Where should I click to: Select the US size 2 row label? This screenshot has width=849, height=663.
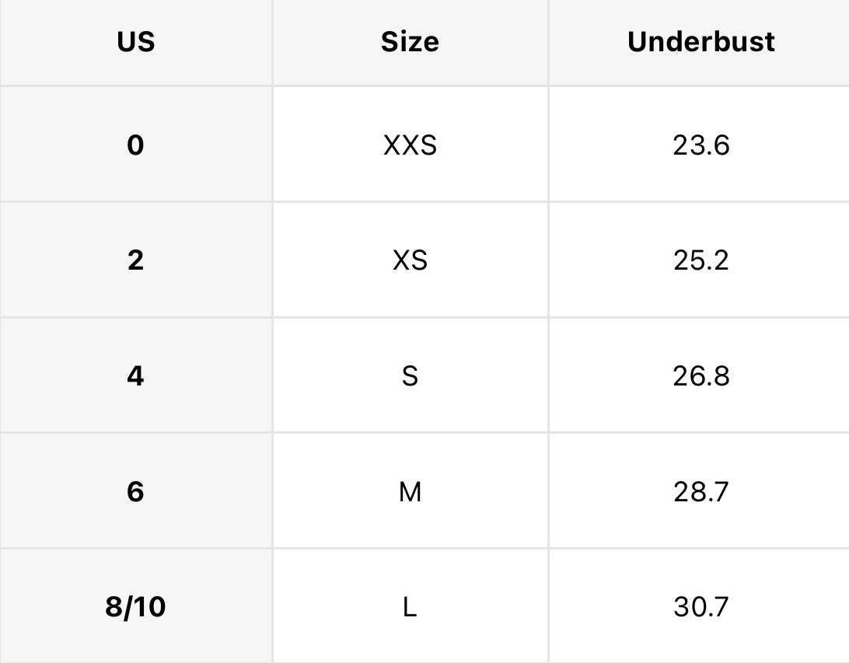[135, 260]
